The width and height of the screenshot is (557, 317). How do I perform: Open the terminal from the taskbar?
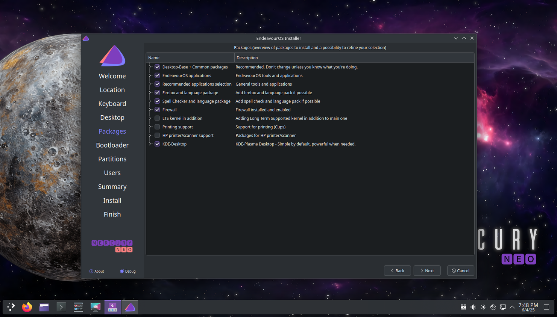point(61,307)
